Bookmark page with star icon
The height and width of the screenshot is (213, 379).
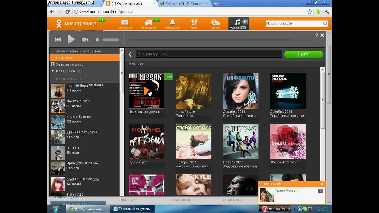(310, 12)
